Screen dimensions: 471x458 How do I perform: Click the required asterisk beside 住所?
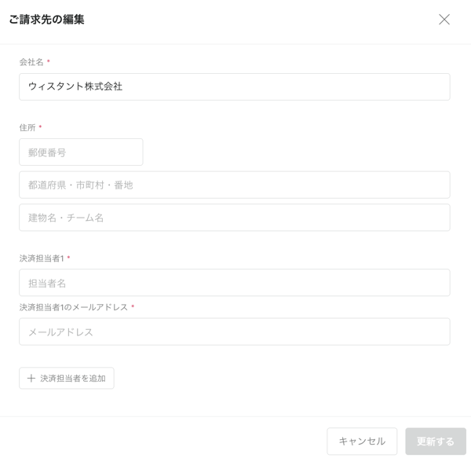coord(41,127)
